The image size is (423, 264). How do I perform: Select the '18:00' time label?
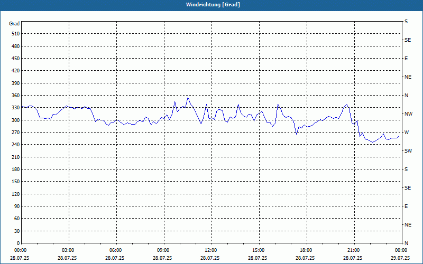[306, 250]
